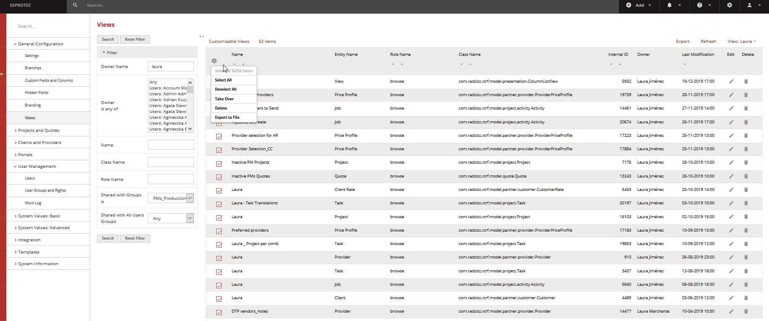Sort Internal ID column descending

point(611,64)
